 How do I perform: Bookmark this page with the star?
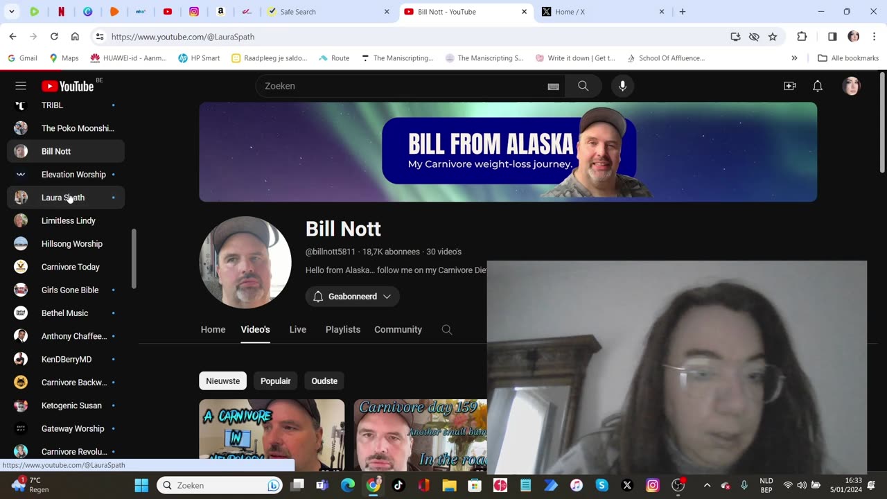click(773, 37)
